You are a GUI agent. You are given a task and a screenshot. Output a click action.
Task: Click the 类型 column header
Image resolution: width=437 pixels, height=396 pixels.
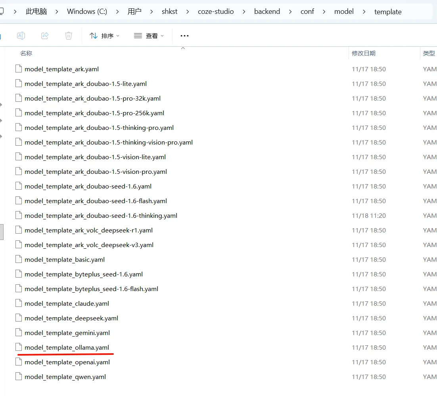[x=429, y=53]
